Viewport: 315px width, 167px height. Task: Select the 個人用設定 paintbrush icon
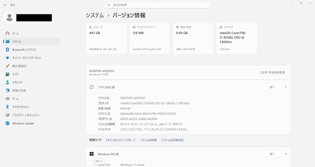[7, 66]
